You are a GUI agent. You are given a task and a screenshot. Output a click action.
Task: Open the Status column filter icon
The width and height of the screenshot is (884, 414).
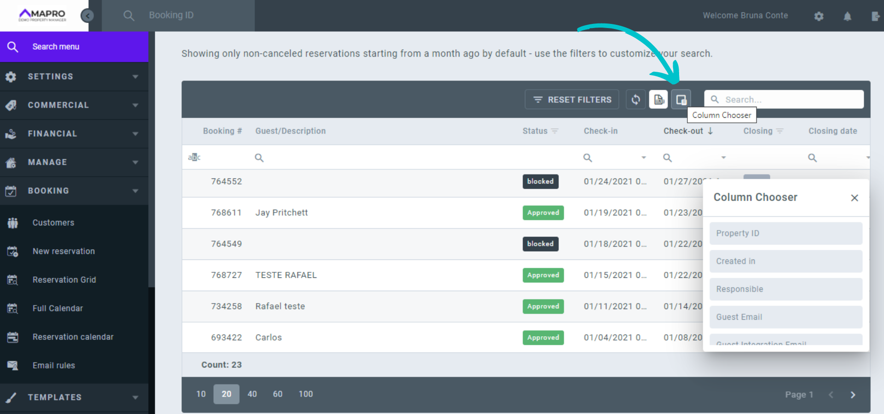555,131
